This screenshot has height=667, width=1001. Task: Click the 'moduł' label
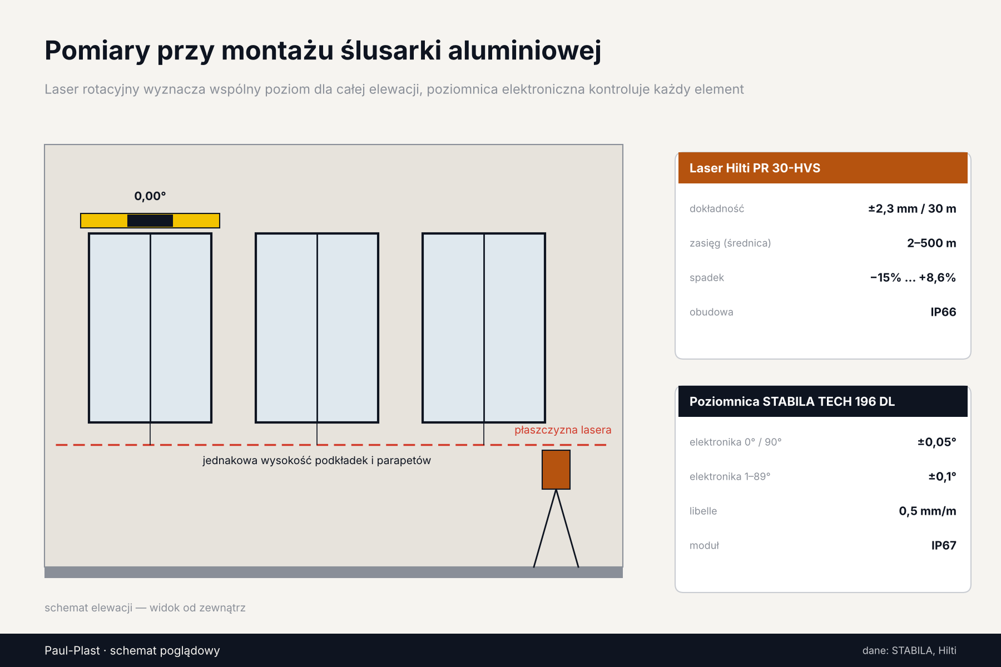[x=705, y=545]
